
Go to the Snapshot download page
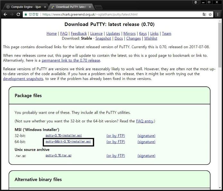(103, 39)
